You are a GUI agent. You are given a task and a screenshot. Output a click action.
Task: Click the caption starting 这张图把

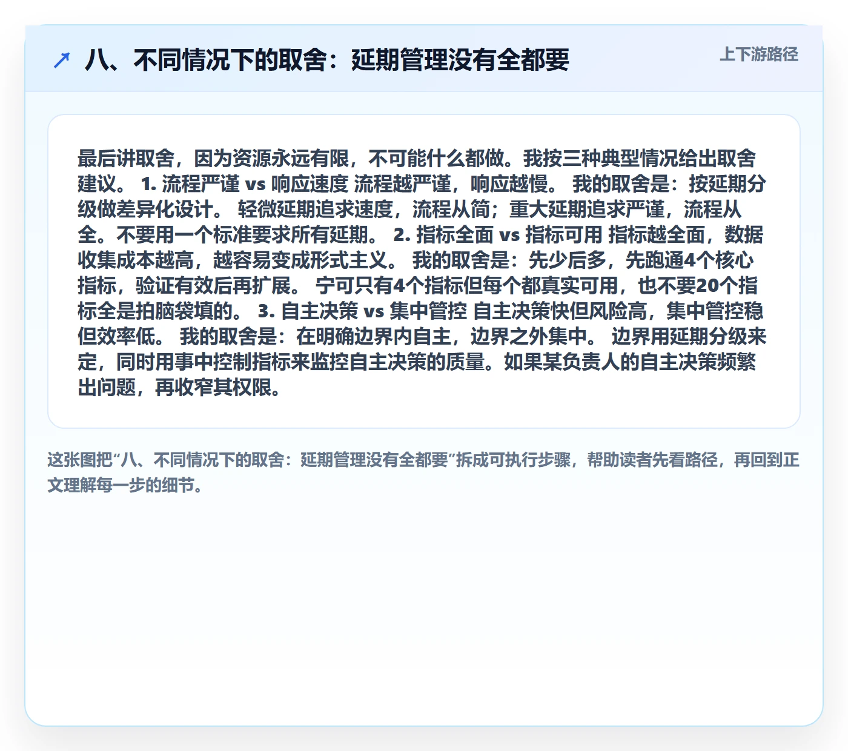423,472
